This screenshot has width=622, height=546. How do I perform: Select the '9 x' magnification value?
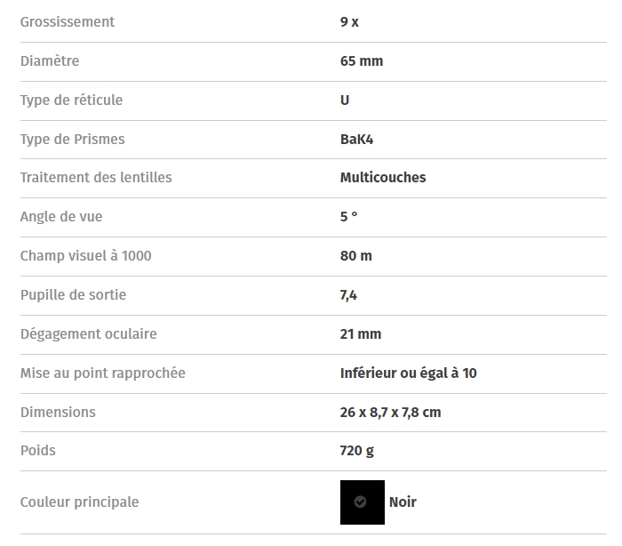(x=349, y=22)
